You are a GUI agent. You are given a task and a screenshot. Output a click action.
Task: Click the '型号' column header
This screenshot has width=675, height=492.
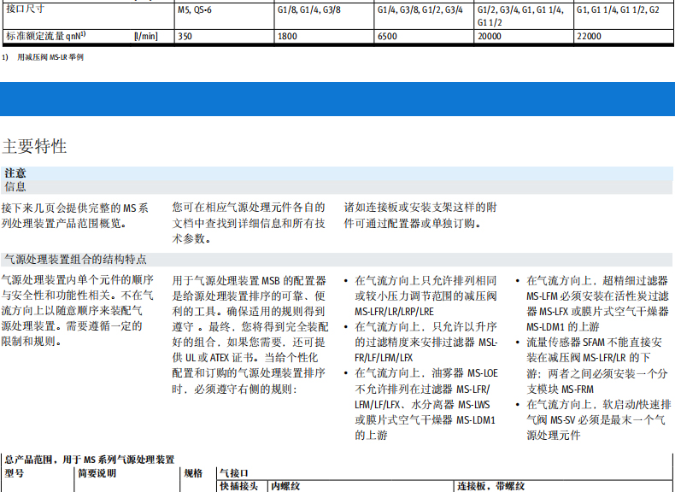pyautogui.click(x=15, y=473)
